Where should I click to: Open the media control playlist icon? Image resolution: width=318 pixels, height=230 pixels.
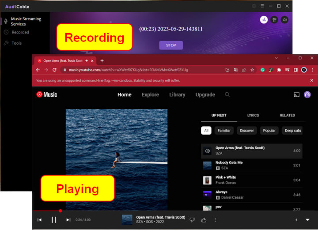pyautogui.click(x=288, y=70)
